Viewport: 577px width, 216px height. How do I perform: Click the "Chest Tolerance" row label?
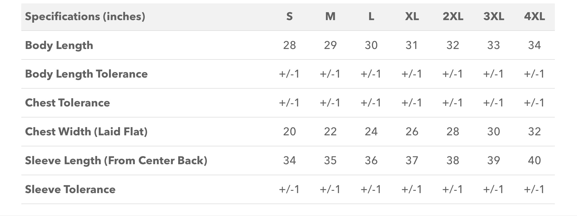[67, 103]
